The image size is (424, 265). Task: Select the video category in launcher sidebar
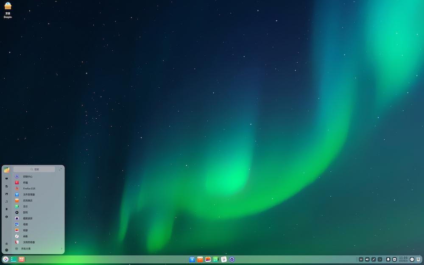click(x=6, y=194)
